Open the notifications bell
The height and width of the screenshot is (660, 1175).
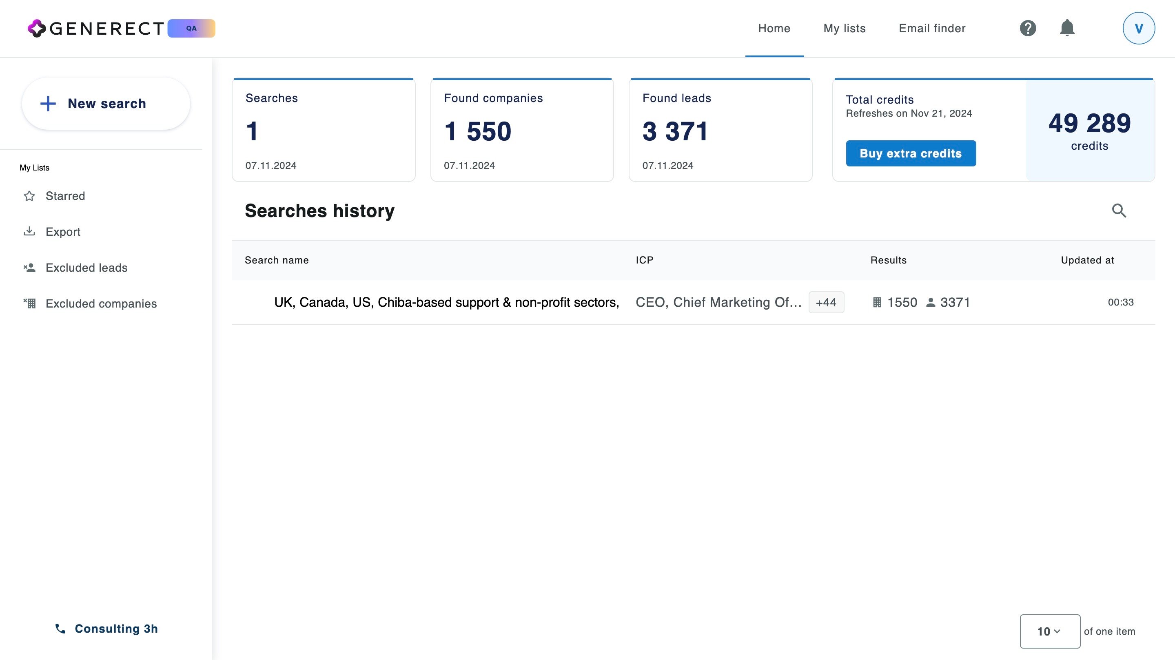click(x=1066, y=28)
